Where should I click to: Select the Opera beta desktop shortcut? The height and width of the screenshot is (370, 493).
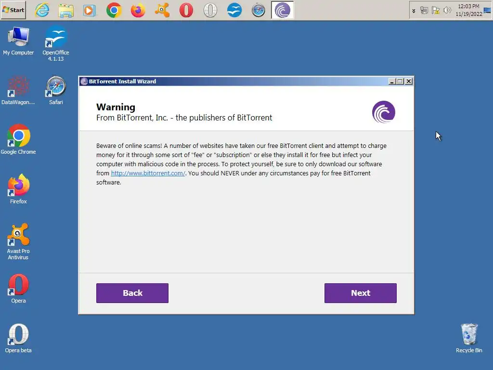pos(18,339)
